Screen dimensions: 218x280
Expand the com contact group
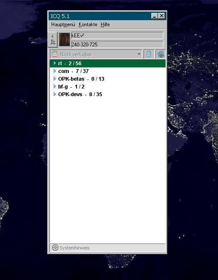[55, 71]
